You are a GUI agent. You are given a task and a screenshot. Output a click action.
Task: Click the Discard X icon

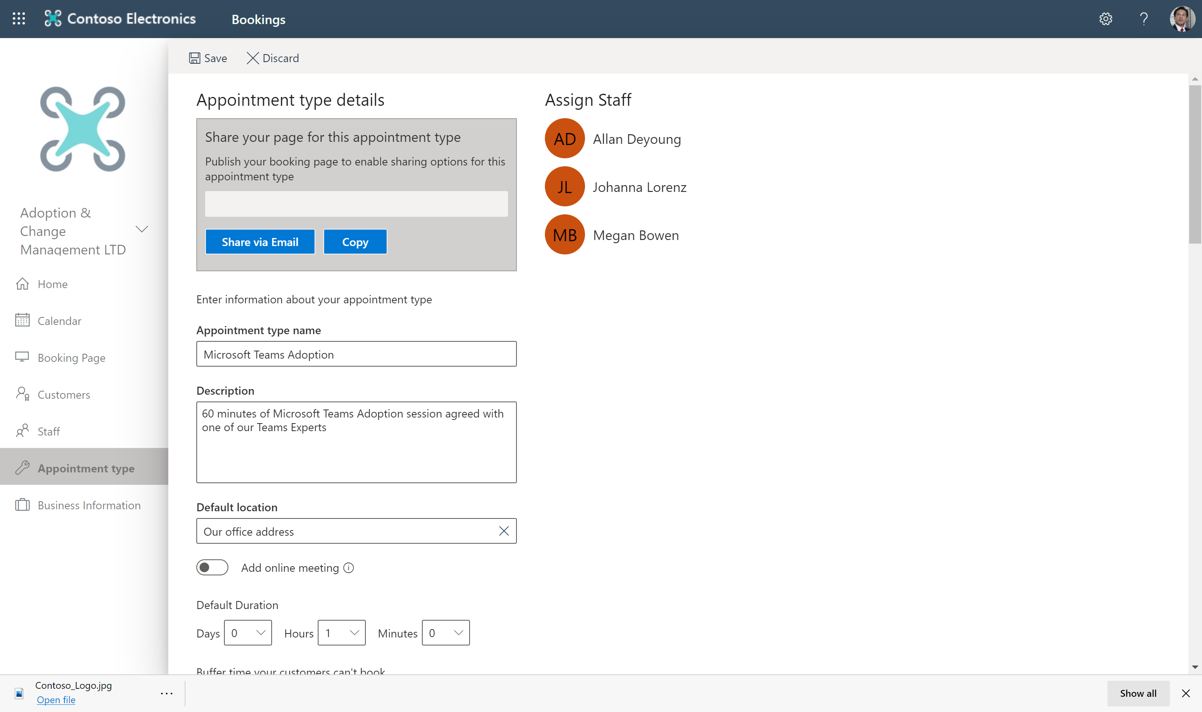[252, 58]
